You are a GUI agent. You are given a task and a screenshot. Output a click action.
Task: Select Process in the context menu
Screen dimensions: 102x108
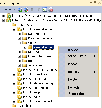click(x=78, y=64)
